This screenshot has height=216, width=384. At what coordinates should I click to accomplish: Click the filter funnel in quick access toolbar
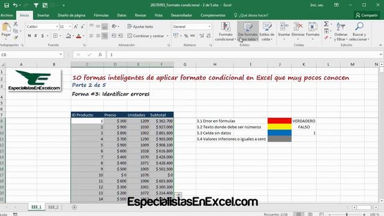pyautogui.click(x=36, y=5)
